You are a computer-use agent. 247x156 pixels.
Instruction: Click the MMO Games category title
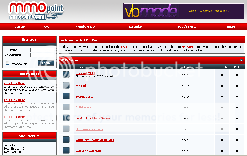(x=69, y=60)
